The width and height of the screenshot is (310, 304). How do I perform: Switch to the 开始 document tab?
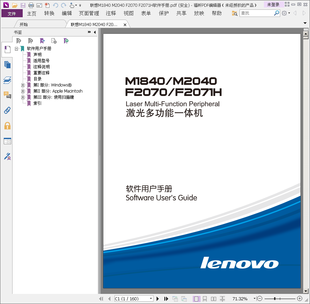pos(23,24)
